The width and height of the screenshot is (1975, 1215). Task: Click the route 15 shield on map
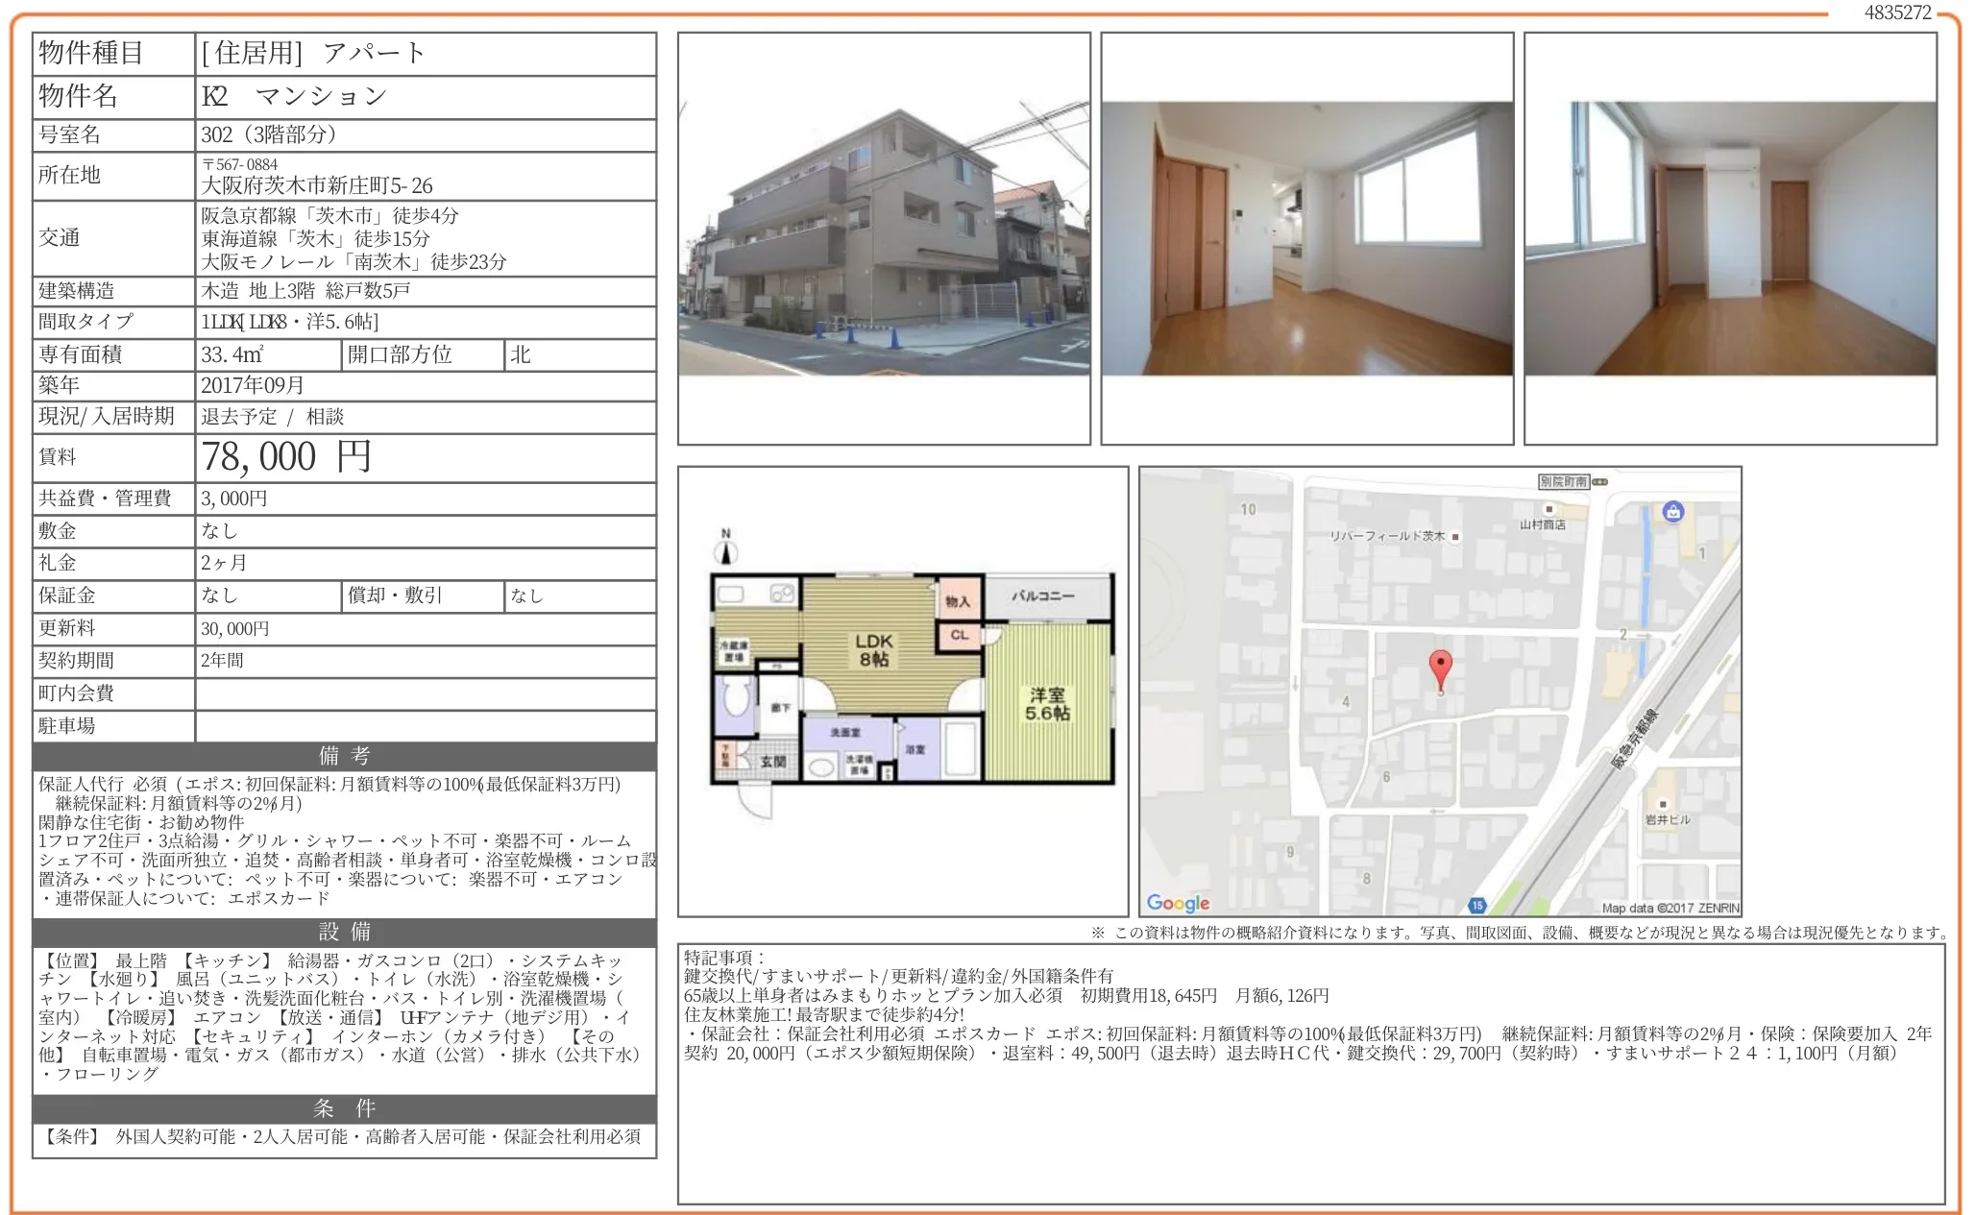(1476, 905)
